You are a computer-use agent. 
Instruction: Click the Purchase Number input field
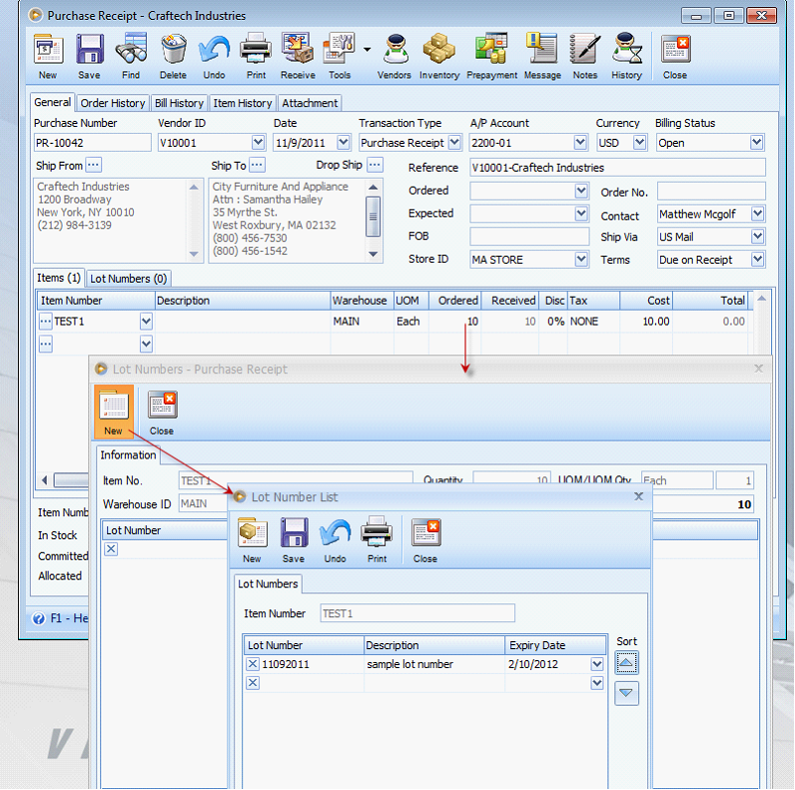click(x=92, y=143)
